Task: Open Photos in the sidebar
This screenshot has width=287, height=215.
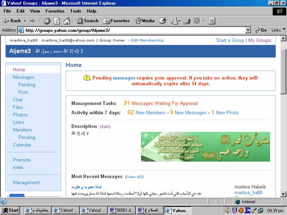Action: point(20,115)
